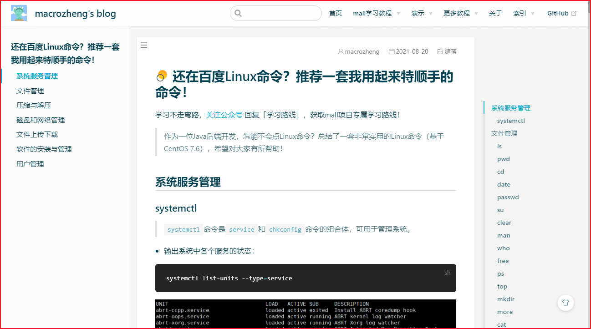The image size is (591, 329).
Task: Select 文件管理 in left sidebar
Action: pyautogui.click(x=30, y=91)
